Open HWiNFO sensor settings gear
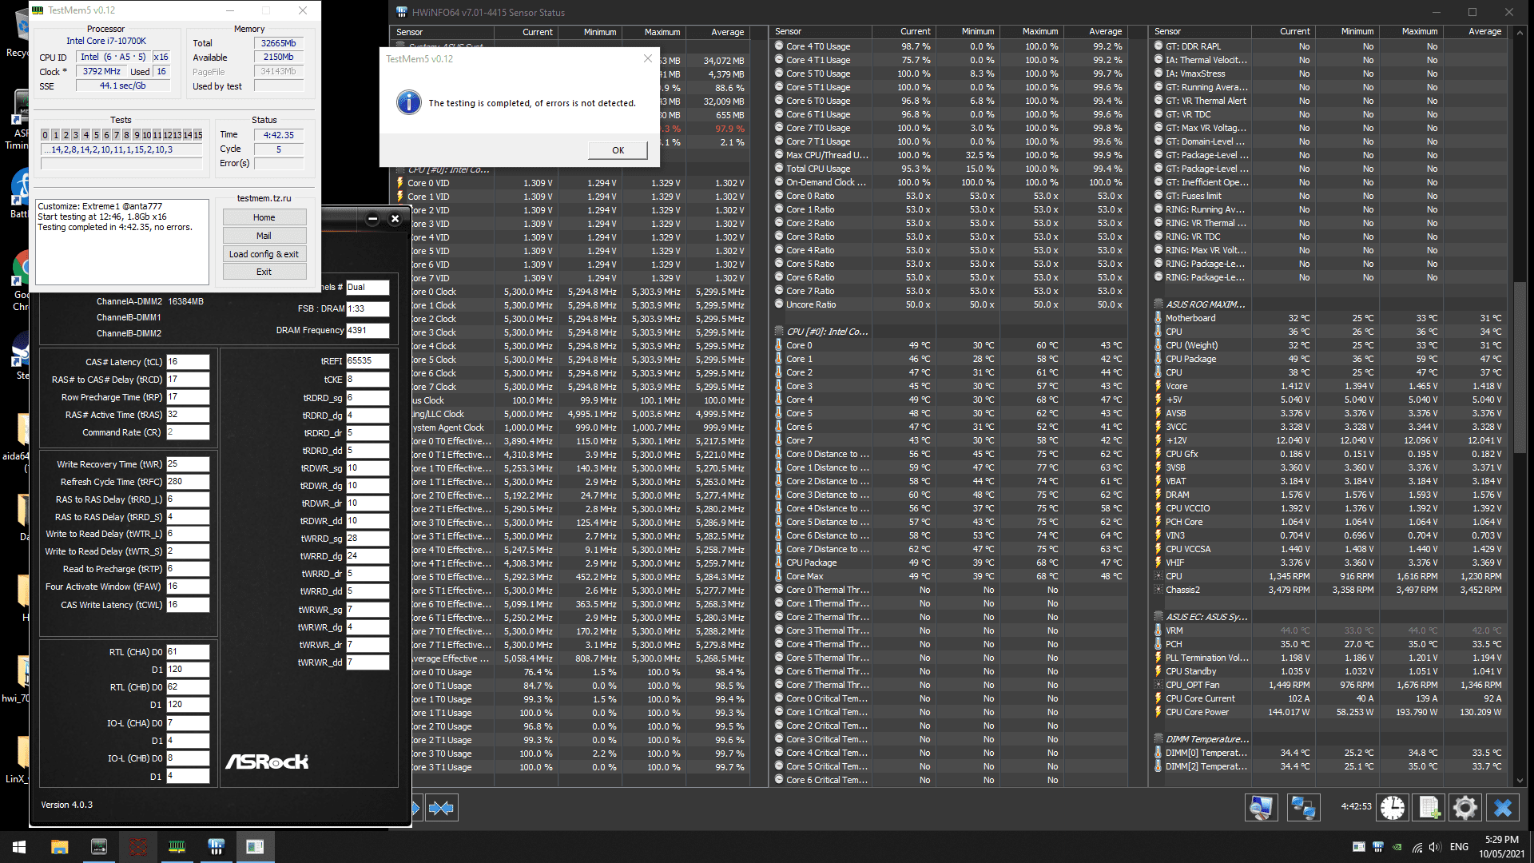 click(x=1464, y=808)
